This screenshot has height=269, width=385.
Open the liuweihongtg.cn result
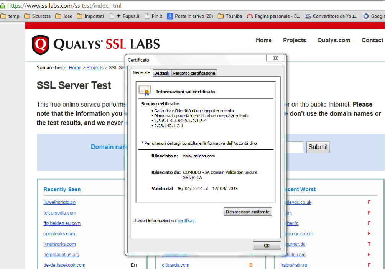[x=59, y=202]
